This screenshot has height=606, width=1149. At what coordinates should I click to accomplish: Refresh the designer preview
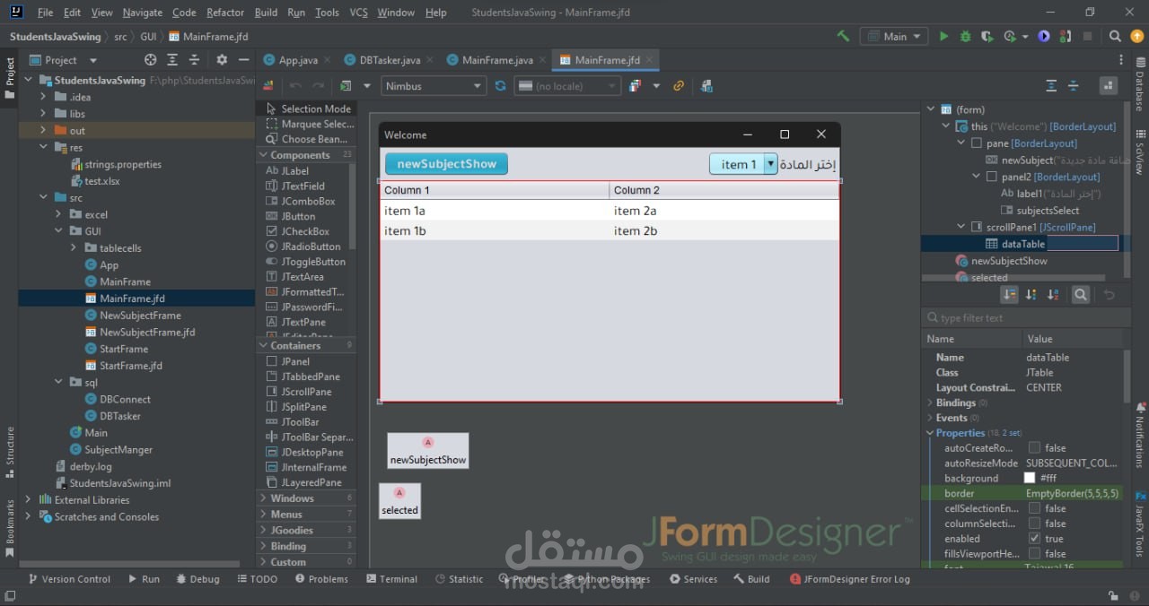(501, 85)
